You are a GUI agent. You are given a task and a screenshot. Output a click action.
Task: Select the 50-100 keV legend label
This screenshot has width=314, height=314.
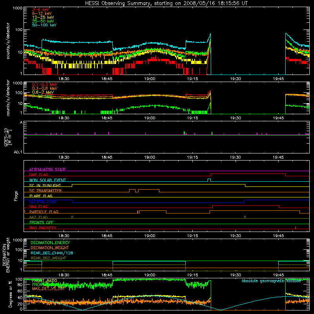(x=44, y=25)
